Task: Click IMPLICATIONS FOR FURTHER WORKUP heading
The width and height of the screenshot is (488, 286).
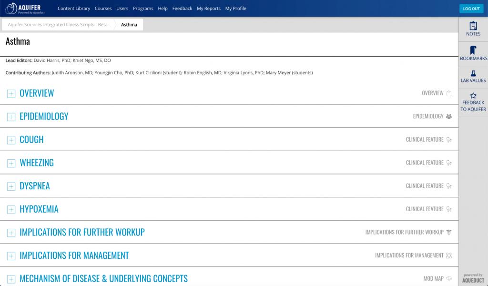Action: (x=82, y=232)
